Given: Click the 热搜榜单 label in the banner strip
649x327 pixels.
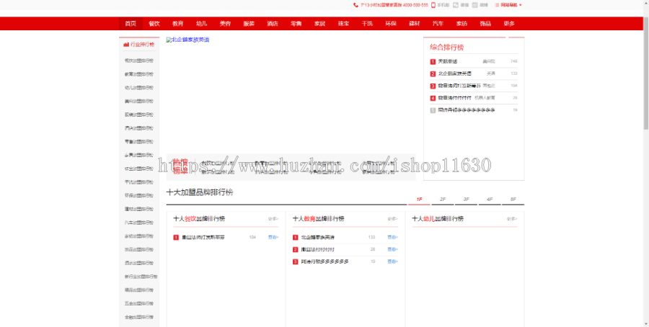Looking at the screenshot, I should click(x=180, y=166).
